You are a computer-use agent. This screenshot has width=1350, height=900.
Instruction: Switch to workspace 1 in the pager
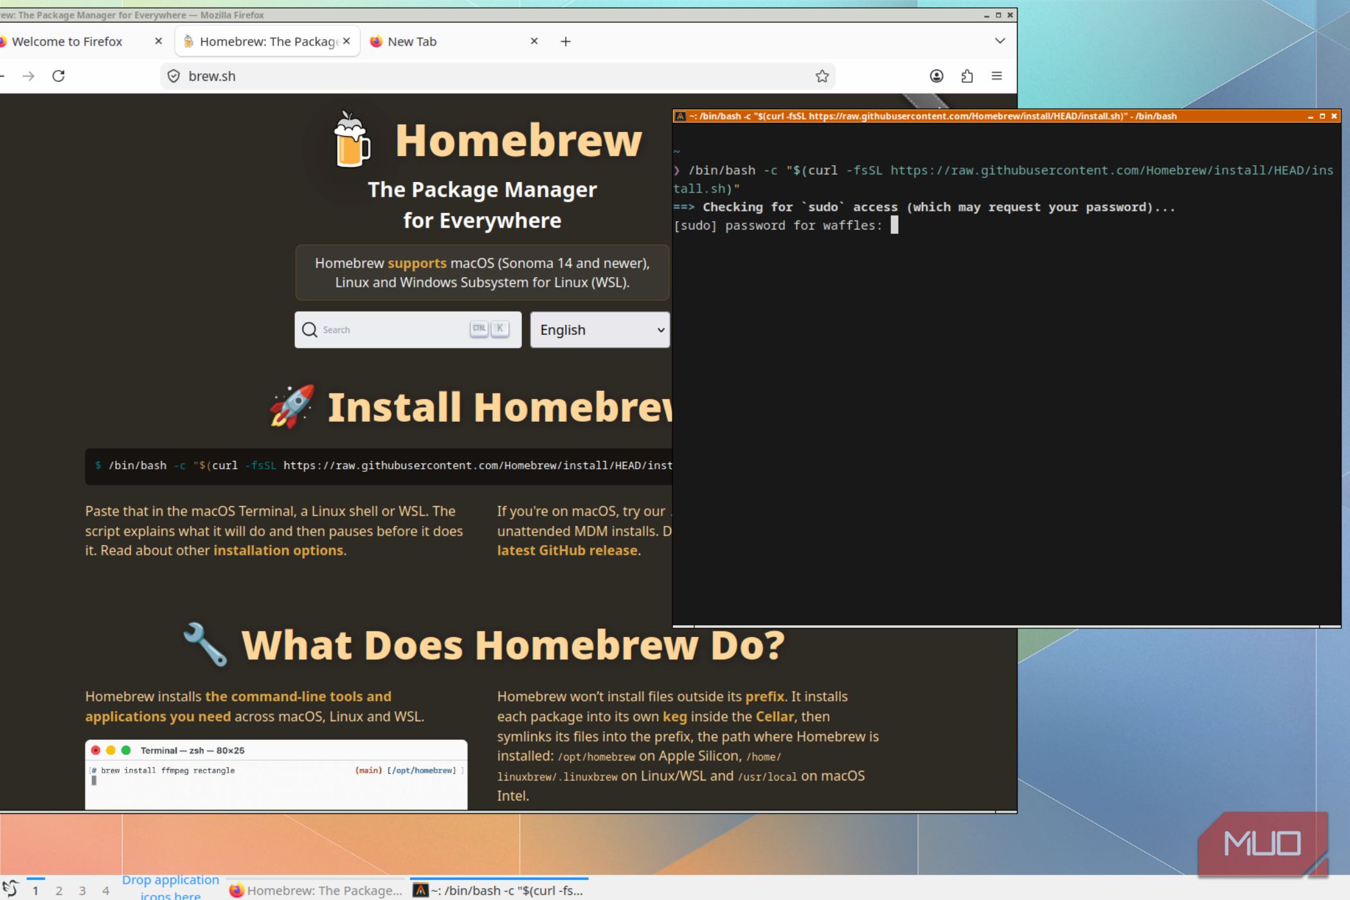point(35,890)
